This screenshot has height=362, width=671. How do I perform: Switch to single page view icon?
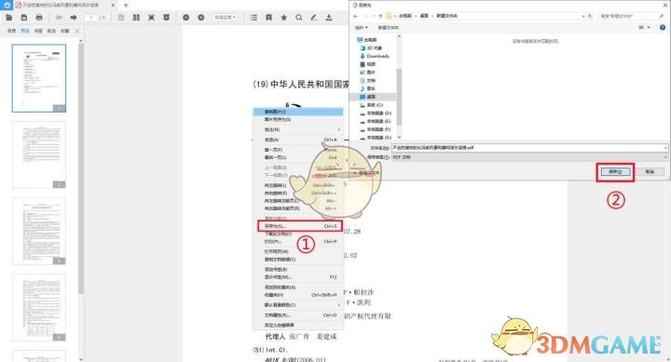point(121,18)
